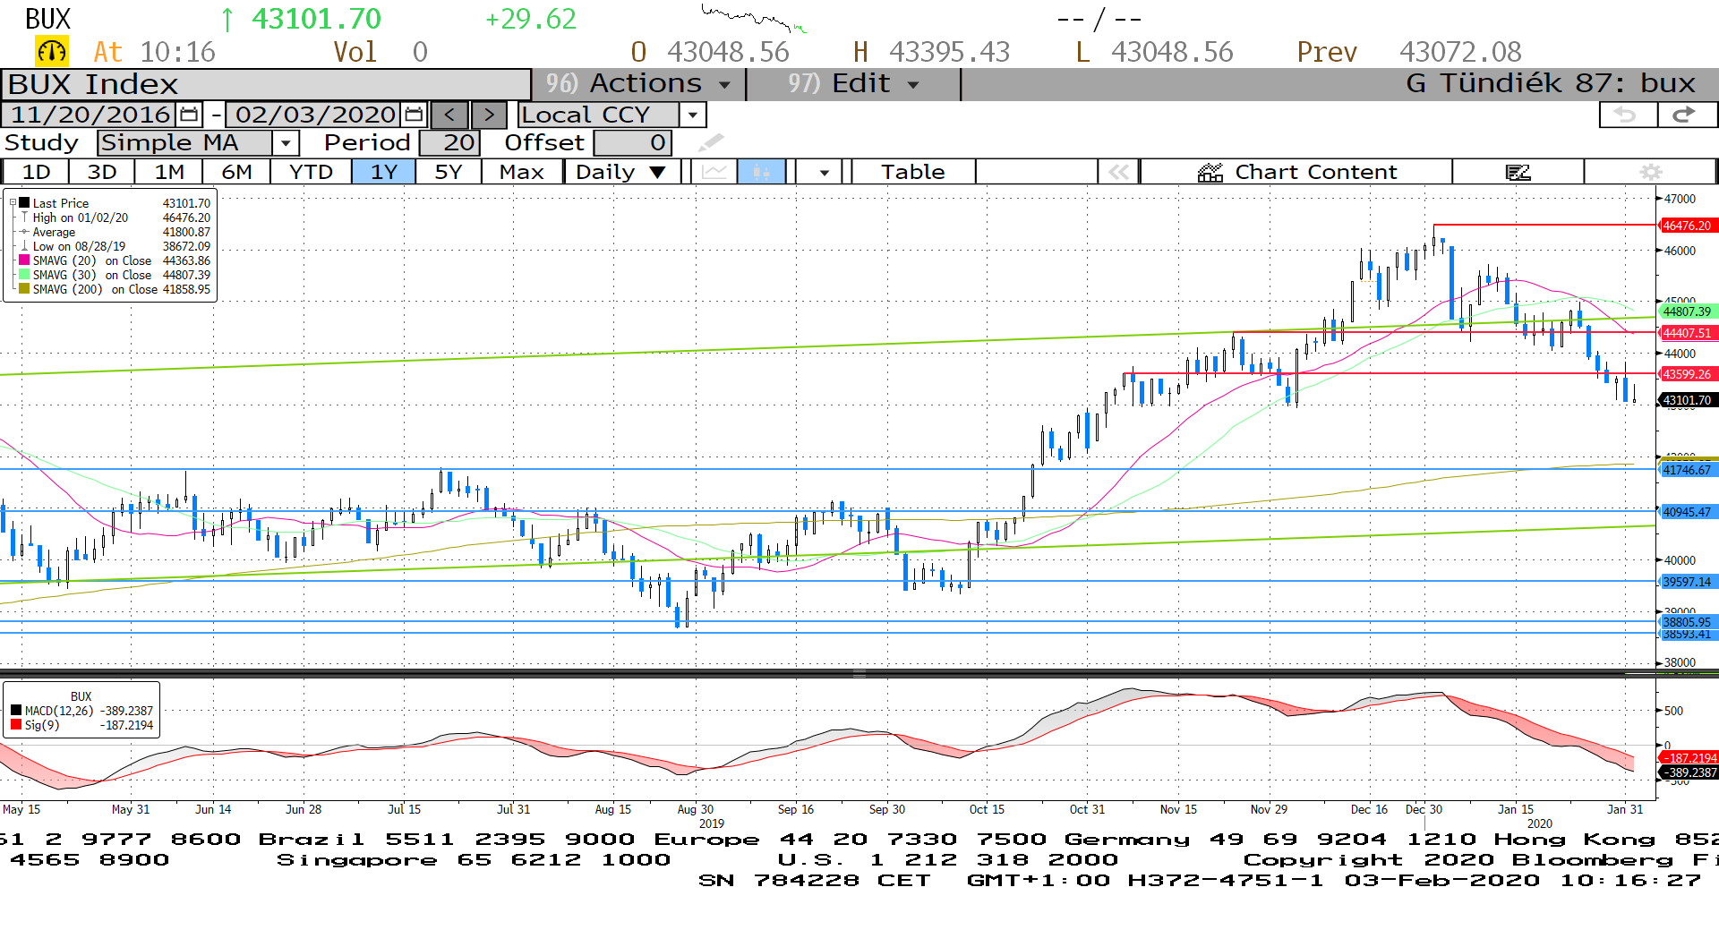
Task: Click the double-chevron collapse icon
Action: point(1119,172)
